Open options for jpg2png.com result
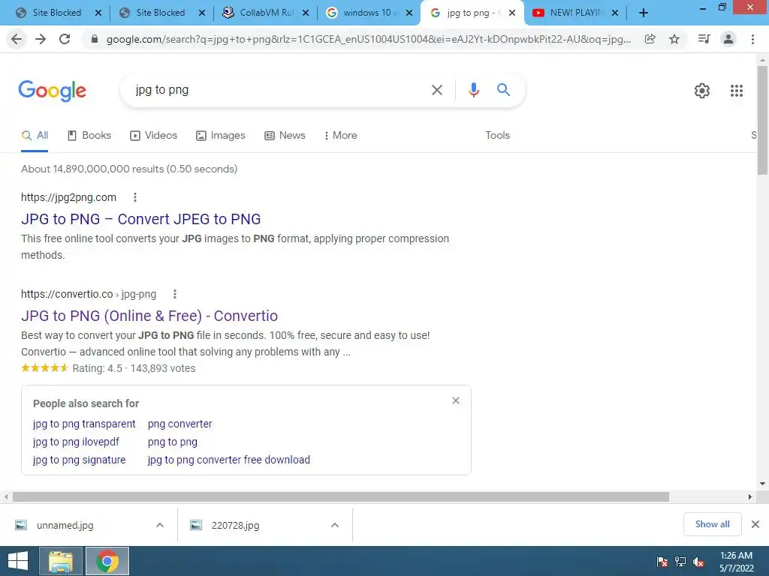Image resolution: width=769 pixels, height=576 pixels. tap(135, 197)
